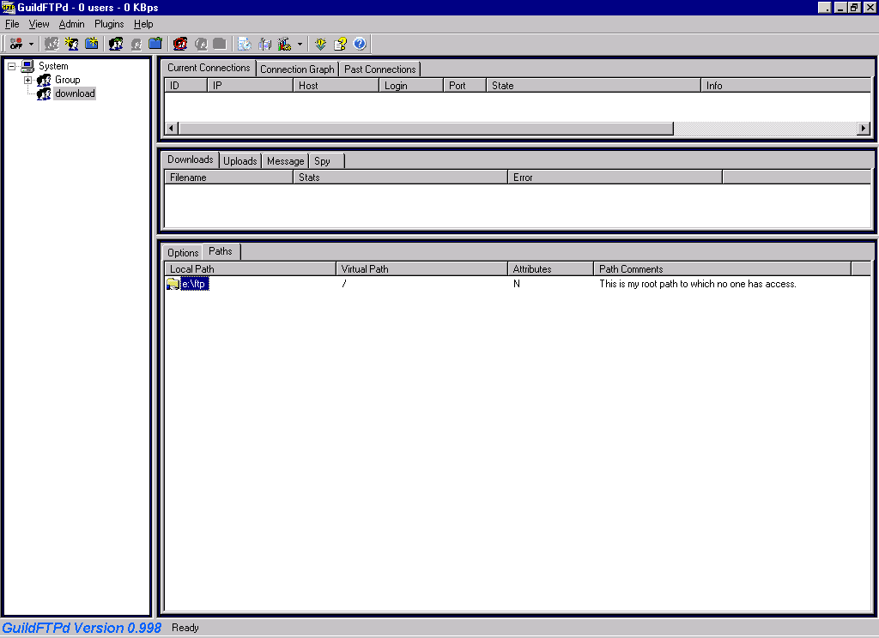Screen dimensions: 879x638
Task: Switch to the Current Connections tab
Action: tap(209, 68)
